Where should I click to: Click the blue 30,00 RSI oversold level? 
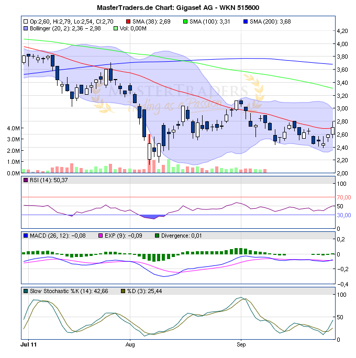tap(344, 215)
